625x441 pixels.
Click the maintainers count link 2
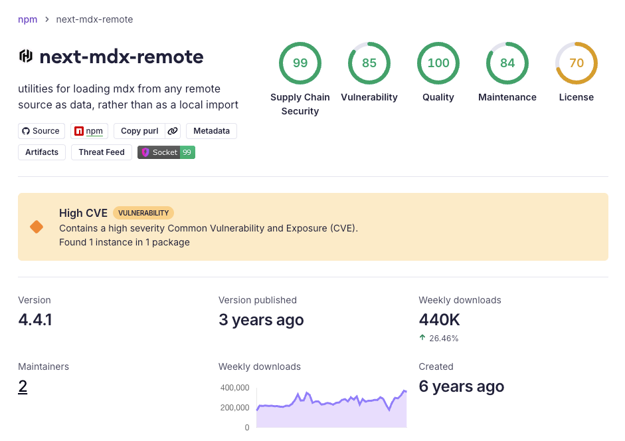pos(23,386)
